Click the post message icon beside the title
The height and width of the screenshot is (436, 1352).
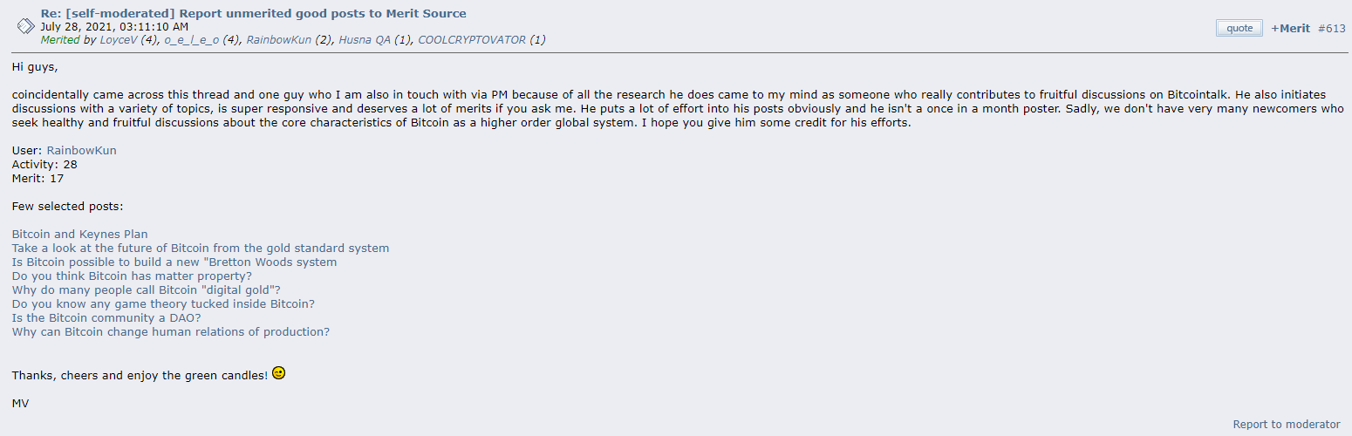26,26
